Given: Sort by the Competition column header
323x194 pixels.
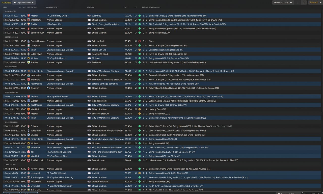Looking at the screenshot, I should pos(52,7).
